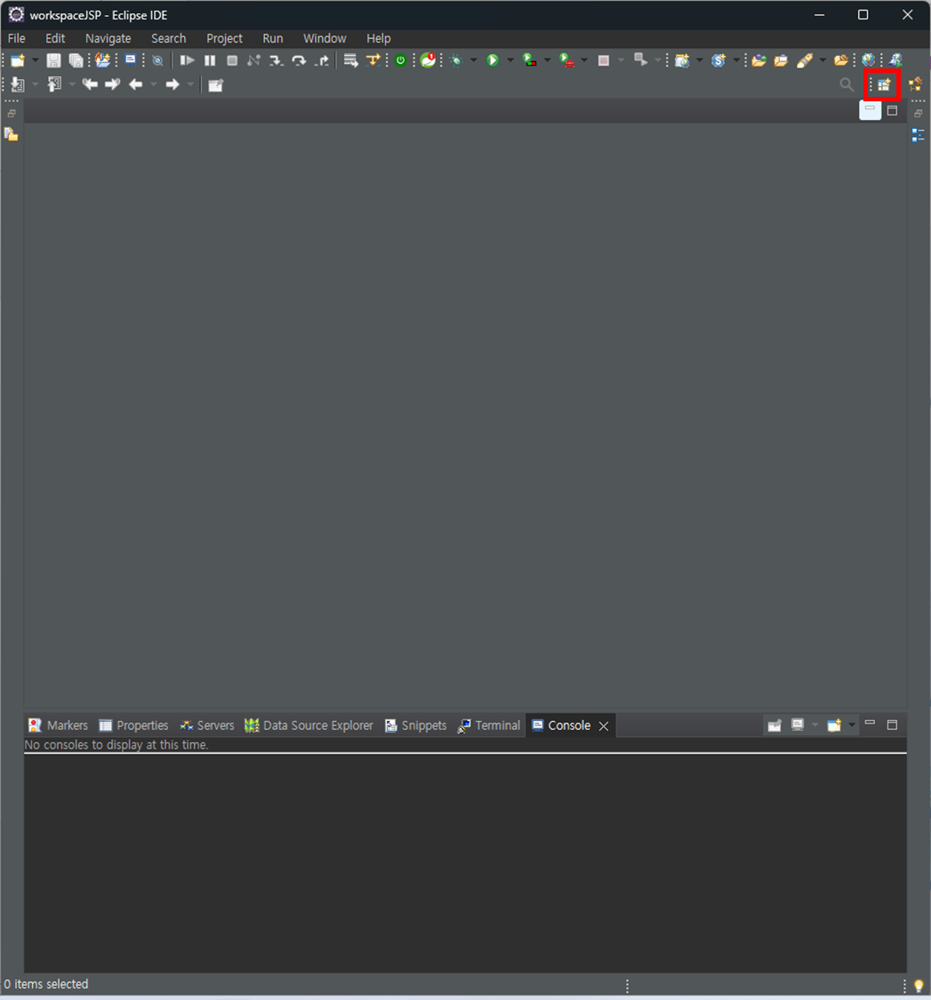Image resolution: width=931 pixels, height=1000 pixels.
Task: Click the Open Perspective button
Action: point(884,84)
